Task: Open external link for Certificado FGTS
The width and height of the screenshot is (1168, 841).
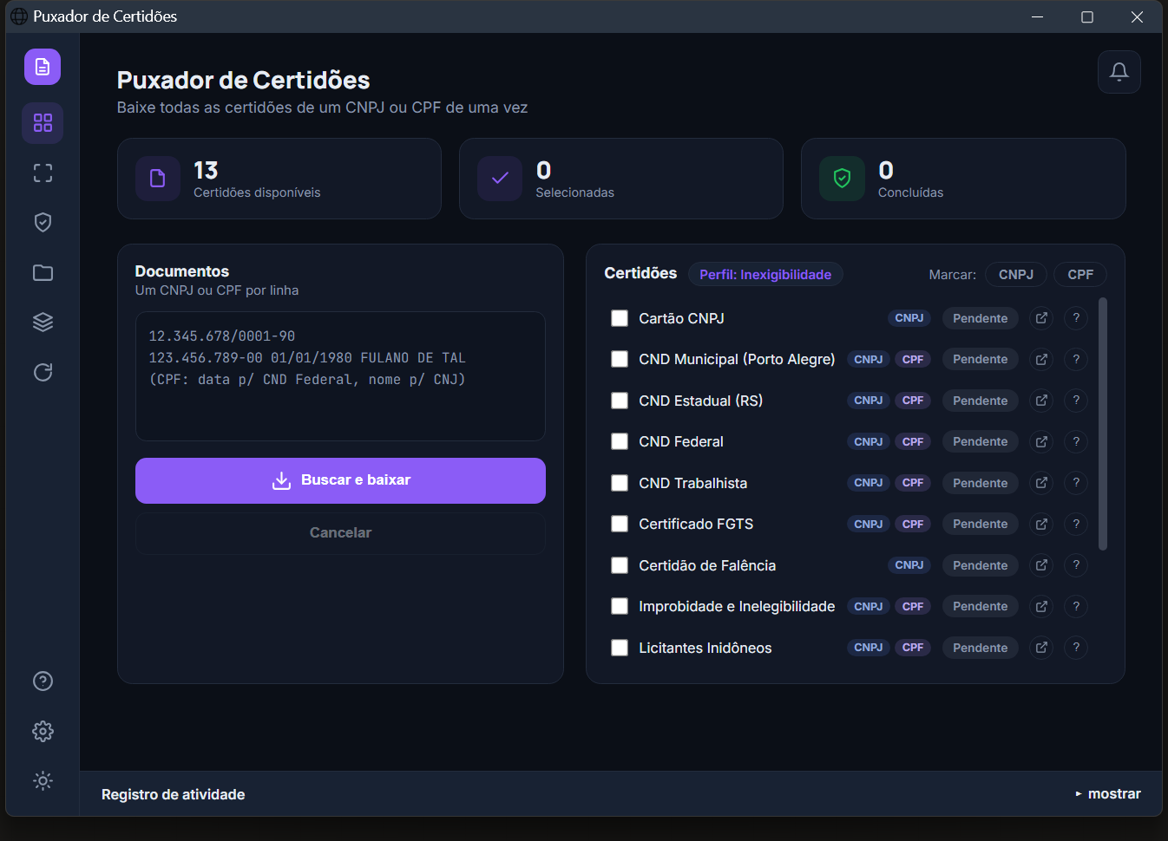Action: click(x=1041, y=524)
